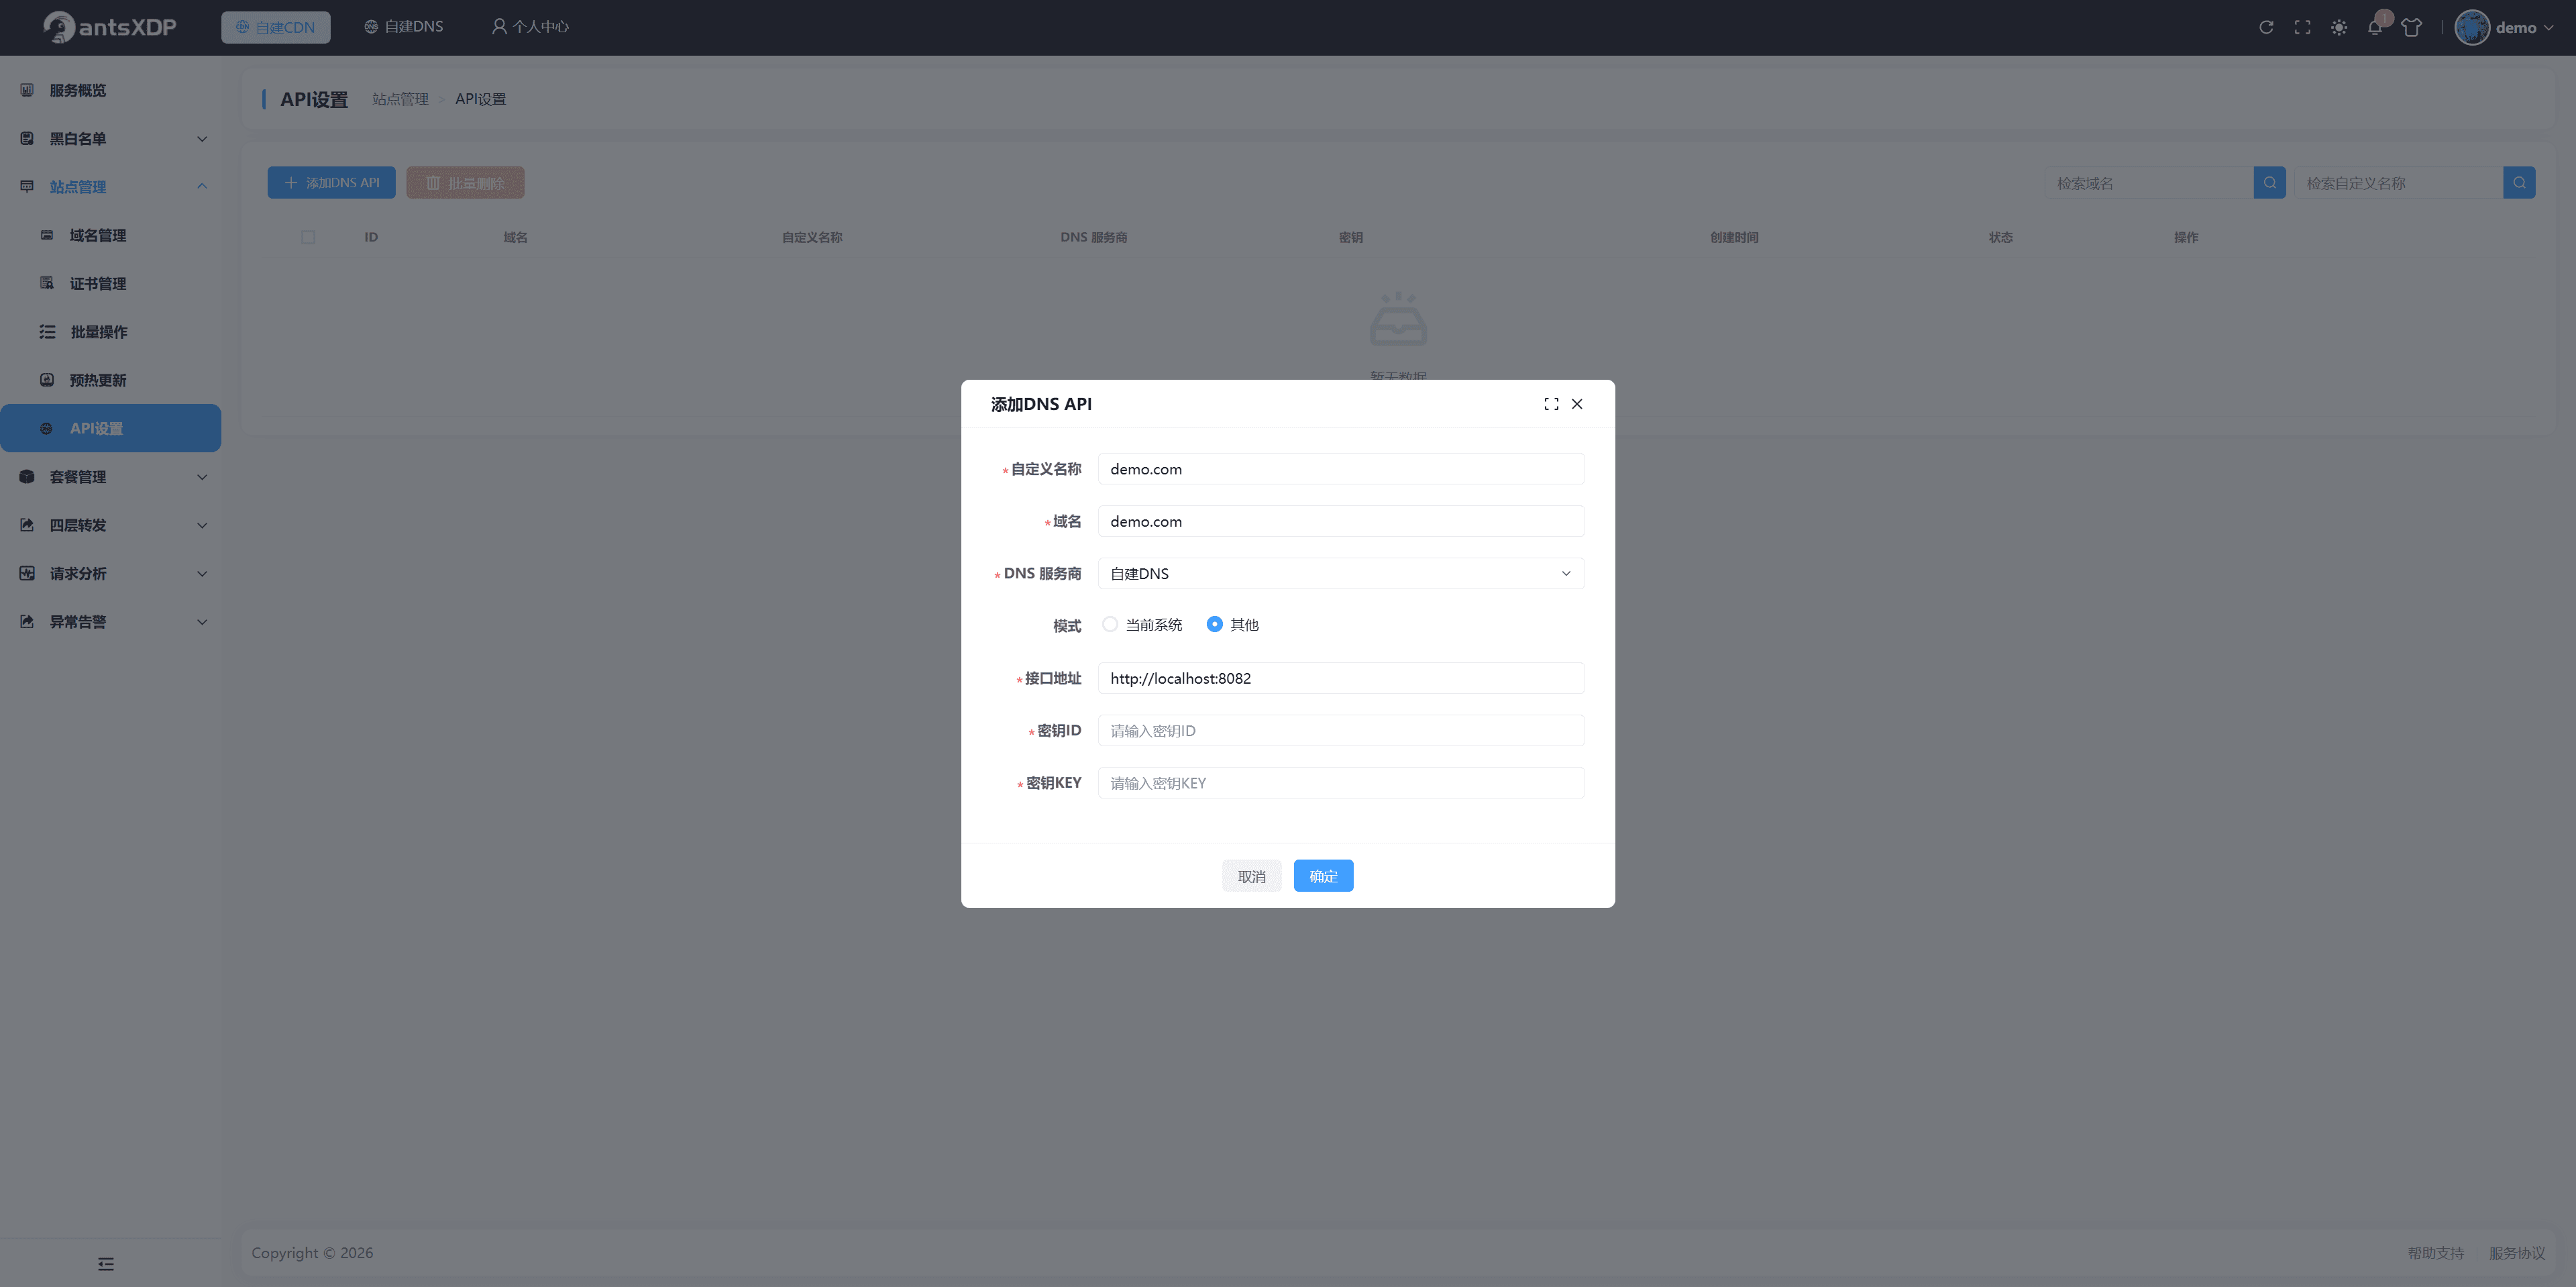Open 服务概览 in the sidebar
The image size is (2576, 1287).
(x=110, y=90)
